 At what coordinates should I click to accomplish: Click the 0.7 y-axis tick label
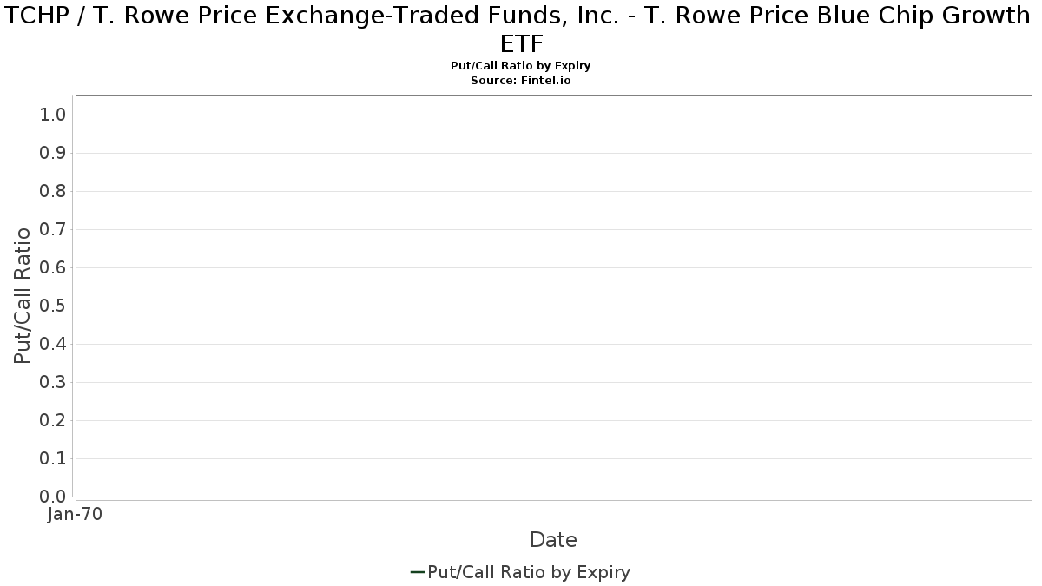click(52, 230)
